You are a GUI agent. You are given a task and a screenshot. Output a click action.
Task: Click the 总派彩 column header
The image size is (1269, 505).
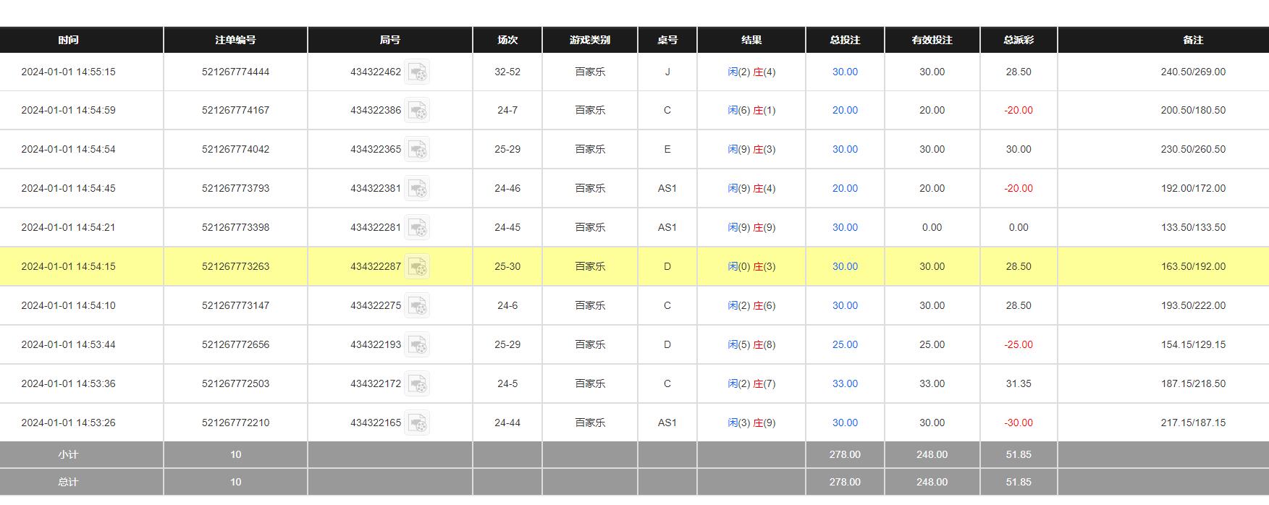(1019, 40)
